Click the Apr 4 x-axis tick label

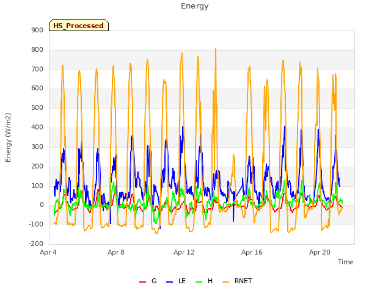(48, 252)
